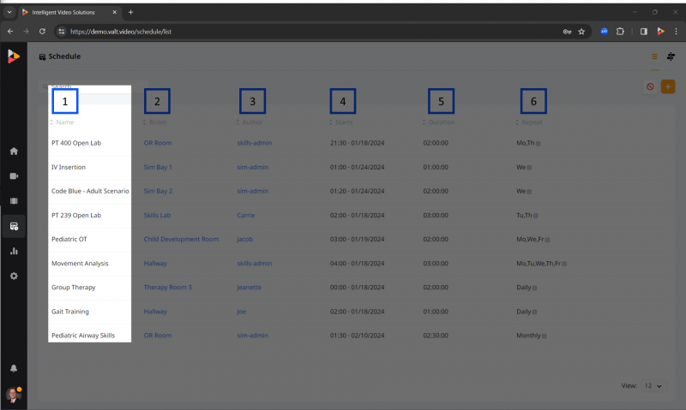The width and height of the screenshot is (686, 410).
Task: Expand the View 12 rows dropdown
Action: (x=653, y=385)
